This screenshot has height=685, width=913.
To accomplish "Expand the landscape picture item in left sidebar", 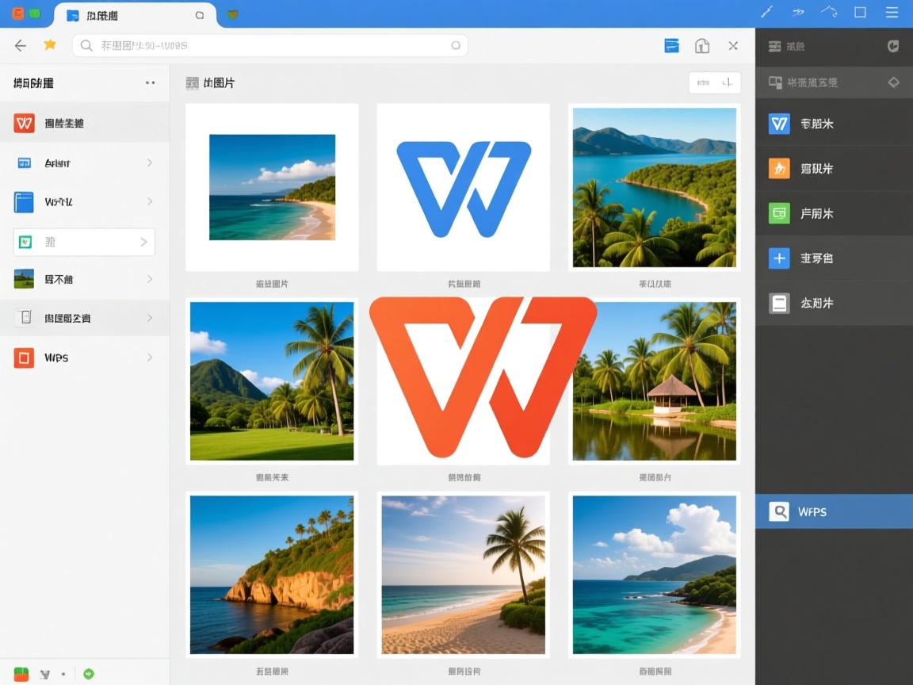I will tap(150, 279).
